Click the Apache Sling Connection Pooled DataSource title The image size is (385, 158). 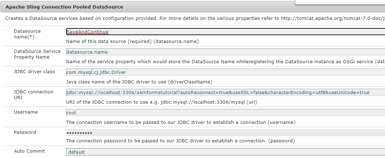[x=64, y=7]
